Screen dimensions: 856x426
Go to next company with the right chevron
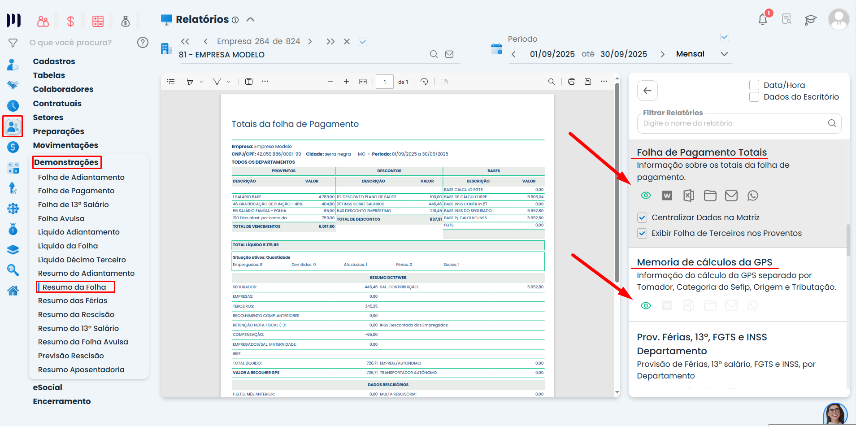(310, 42)
